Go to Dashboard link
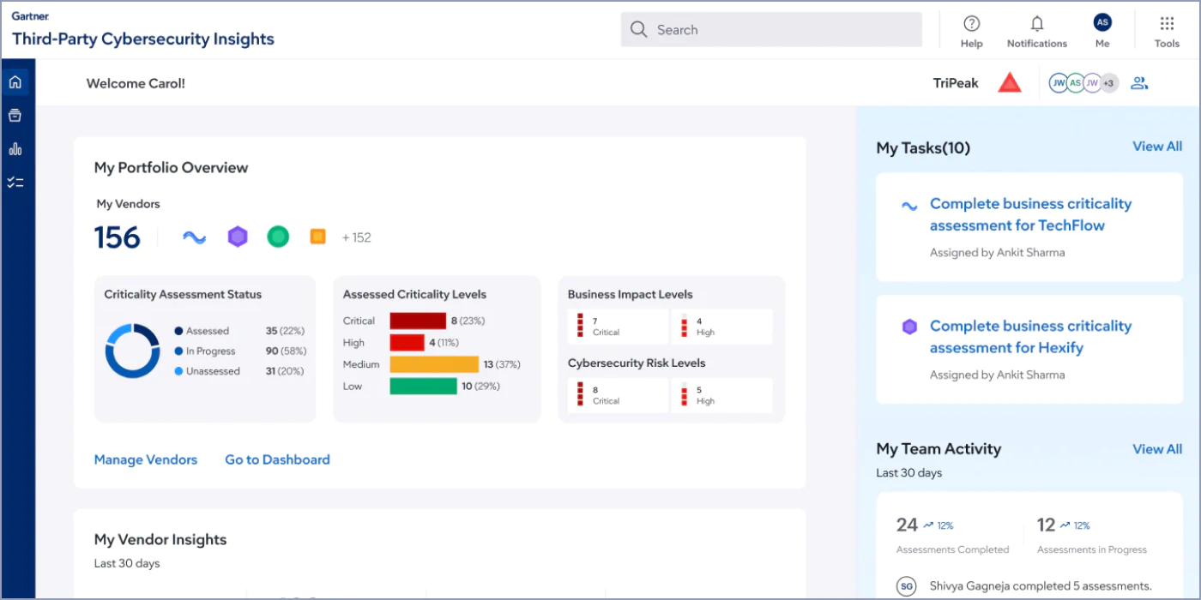 (277, 460)
